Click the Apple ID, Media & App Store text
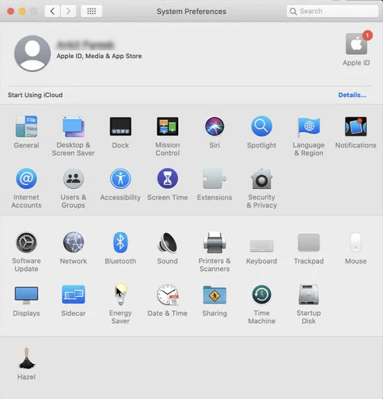This screenshot has height=399, width=383. [x=99, y=56]
